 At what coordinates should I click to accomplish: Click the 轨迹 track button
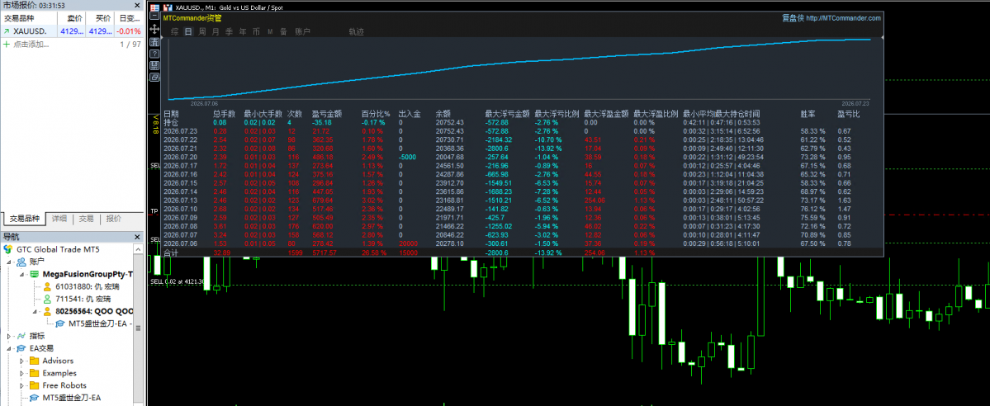(357, 31)
